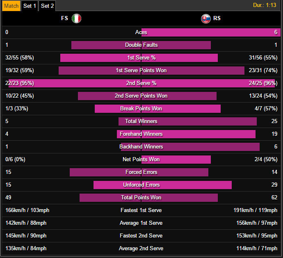Open the Set 2 tab
The width and height of the screenshot is (283, 258).
[48, 6]
